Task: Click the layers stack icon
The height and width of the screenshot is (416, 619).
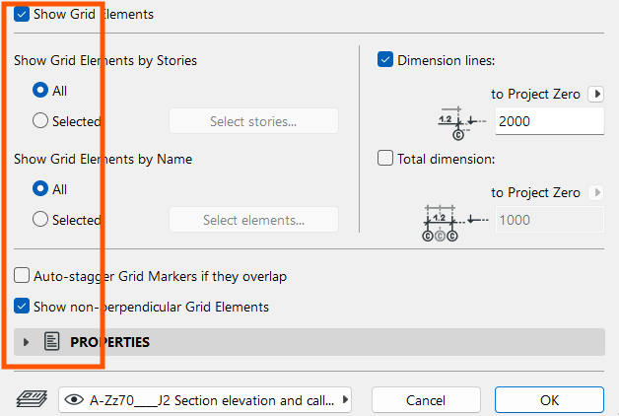Action: [x=32, y=399]
